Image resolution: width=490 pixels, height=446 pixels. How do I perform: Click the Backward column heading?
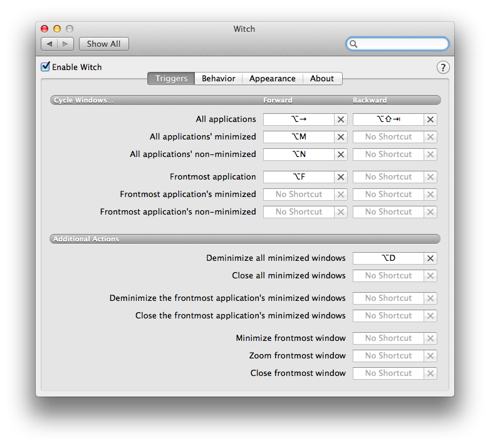coord(370,100)
